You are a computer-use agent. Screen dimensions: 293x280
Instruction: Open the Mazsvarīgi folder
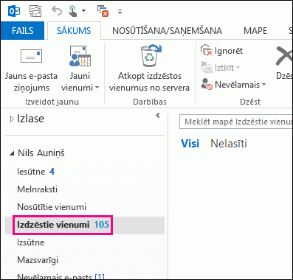click(85, 260)
